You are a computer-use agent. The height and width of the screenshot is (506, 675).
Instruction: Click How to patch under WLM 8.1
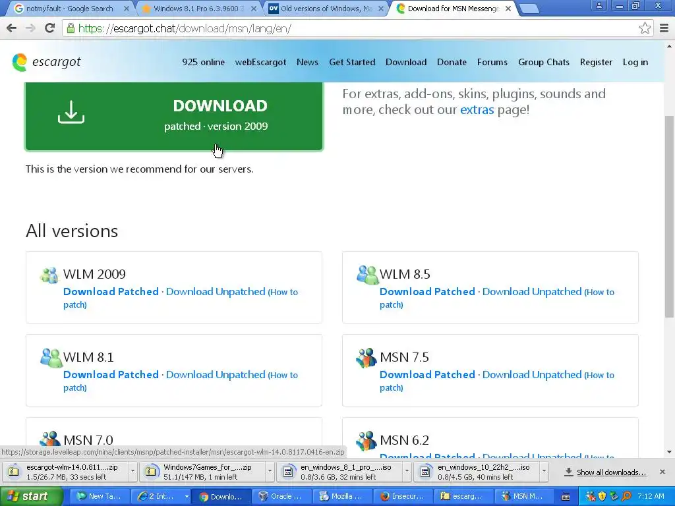283,375
